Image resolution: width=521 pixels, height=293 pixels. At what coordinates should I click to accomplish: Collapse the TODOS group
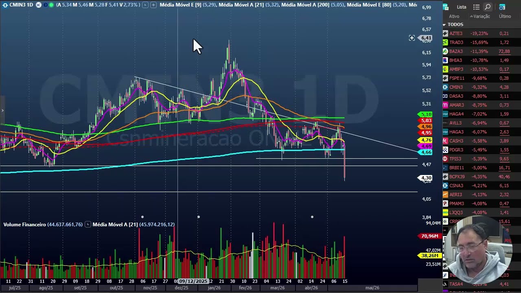point(444,24)
